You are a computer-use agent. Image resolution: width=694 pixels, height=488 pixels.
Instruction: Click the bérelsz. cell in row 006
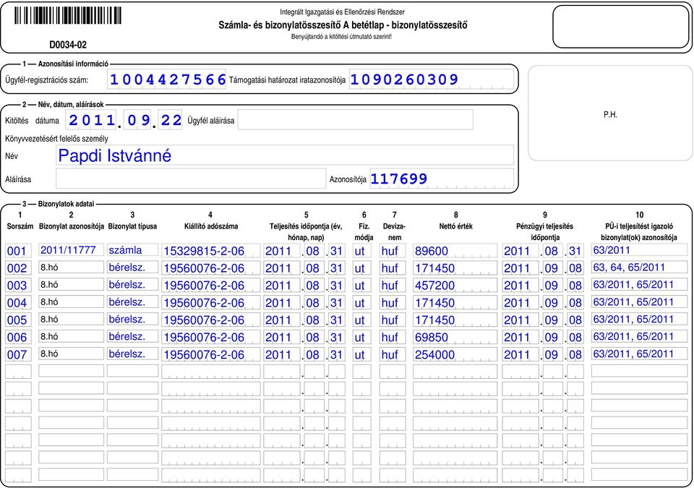click(133, 336)
